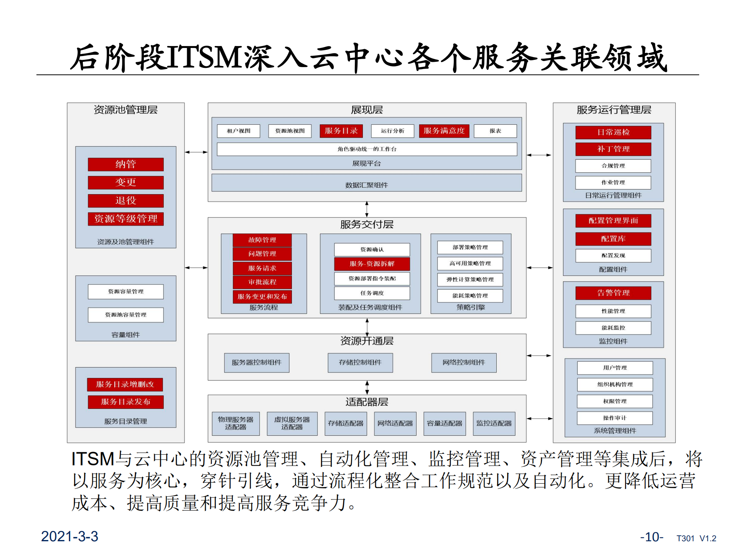Click the 服务目录增删改 button
Viewport: 736px width, 552px height.
pyautogui.click(x=125, y=385)
